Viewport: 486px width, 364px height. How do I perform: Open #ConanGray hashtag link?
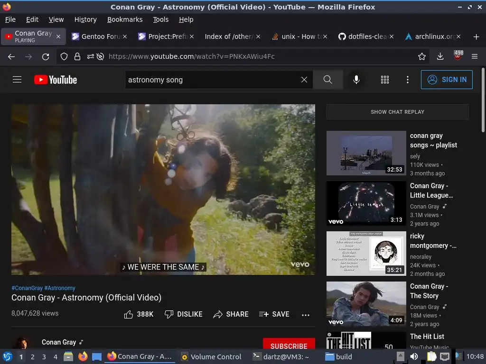tap(27, 288)
